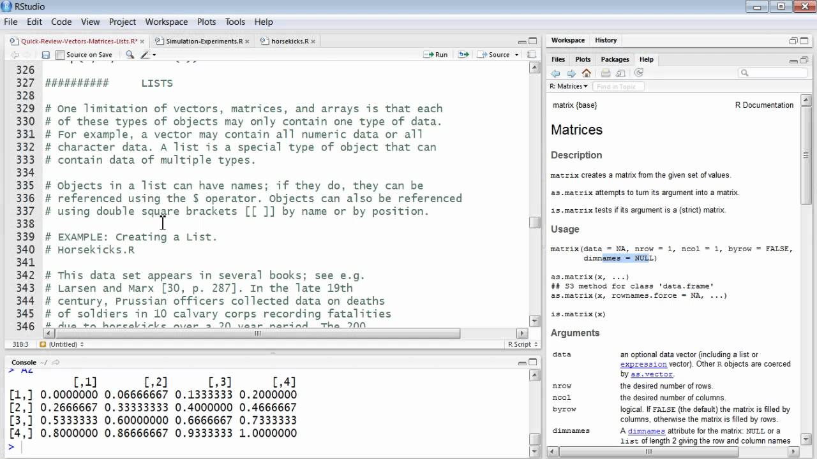Viewport: 817px width, 459px height.
Task: Maximize the Console pane
Action: coord(532,363)
